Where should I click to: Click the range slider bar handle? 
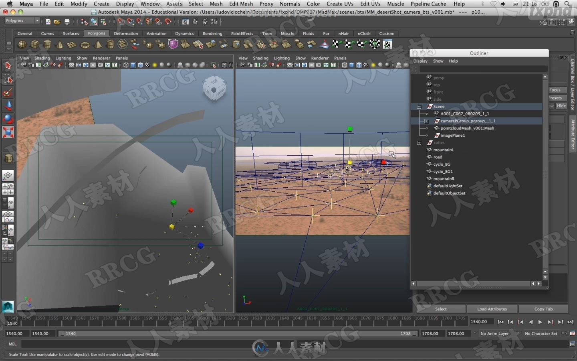[238, 333]
